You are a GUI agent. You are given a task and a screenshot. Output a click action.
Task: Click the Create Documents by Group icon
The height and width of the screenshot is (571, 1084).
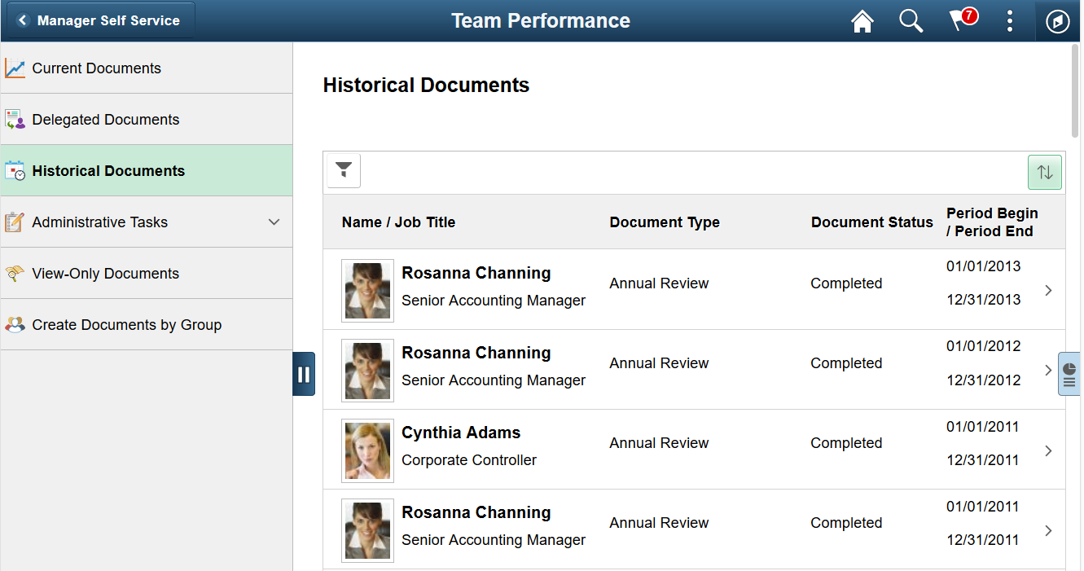coord(15,325)
